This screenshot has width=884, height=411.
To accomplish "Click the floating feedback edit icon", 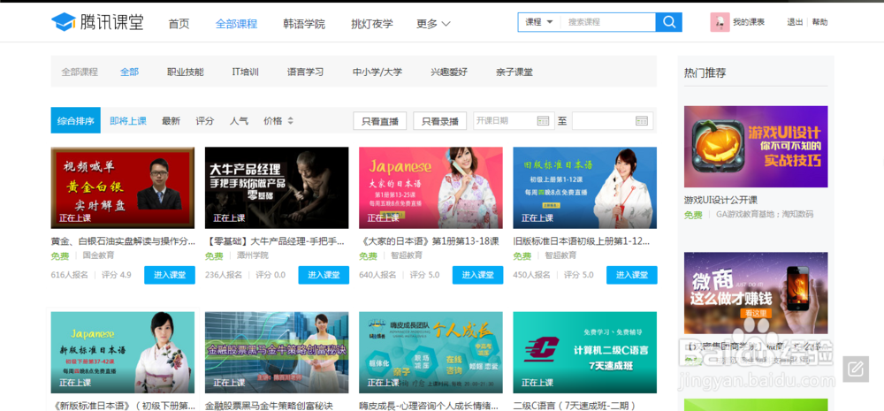I will pyautogui.click(x=856, y=369).
